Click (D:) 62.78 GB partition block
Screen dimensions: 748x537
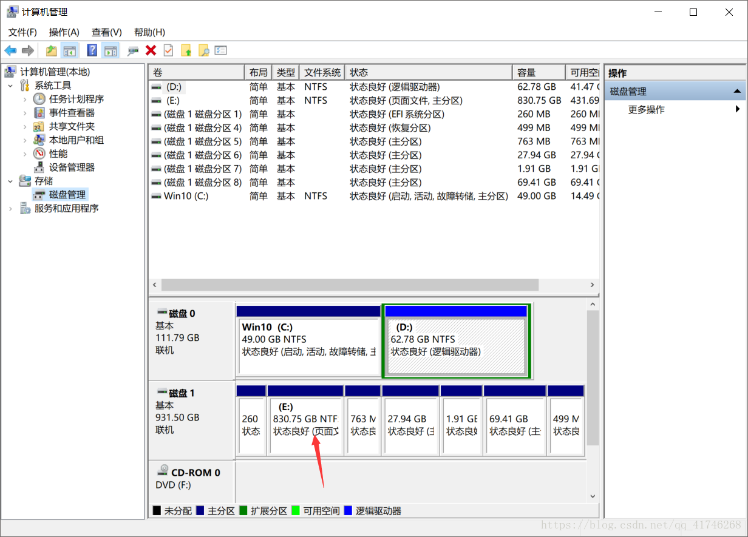(x=456, y=340)
